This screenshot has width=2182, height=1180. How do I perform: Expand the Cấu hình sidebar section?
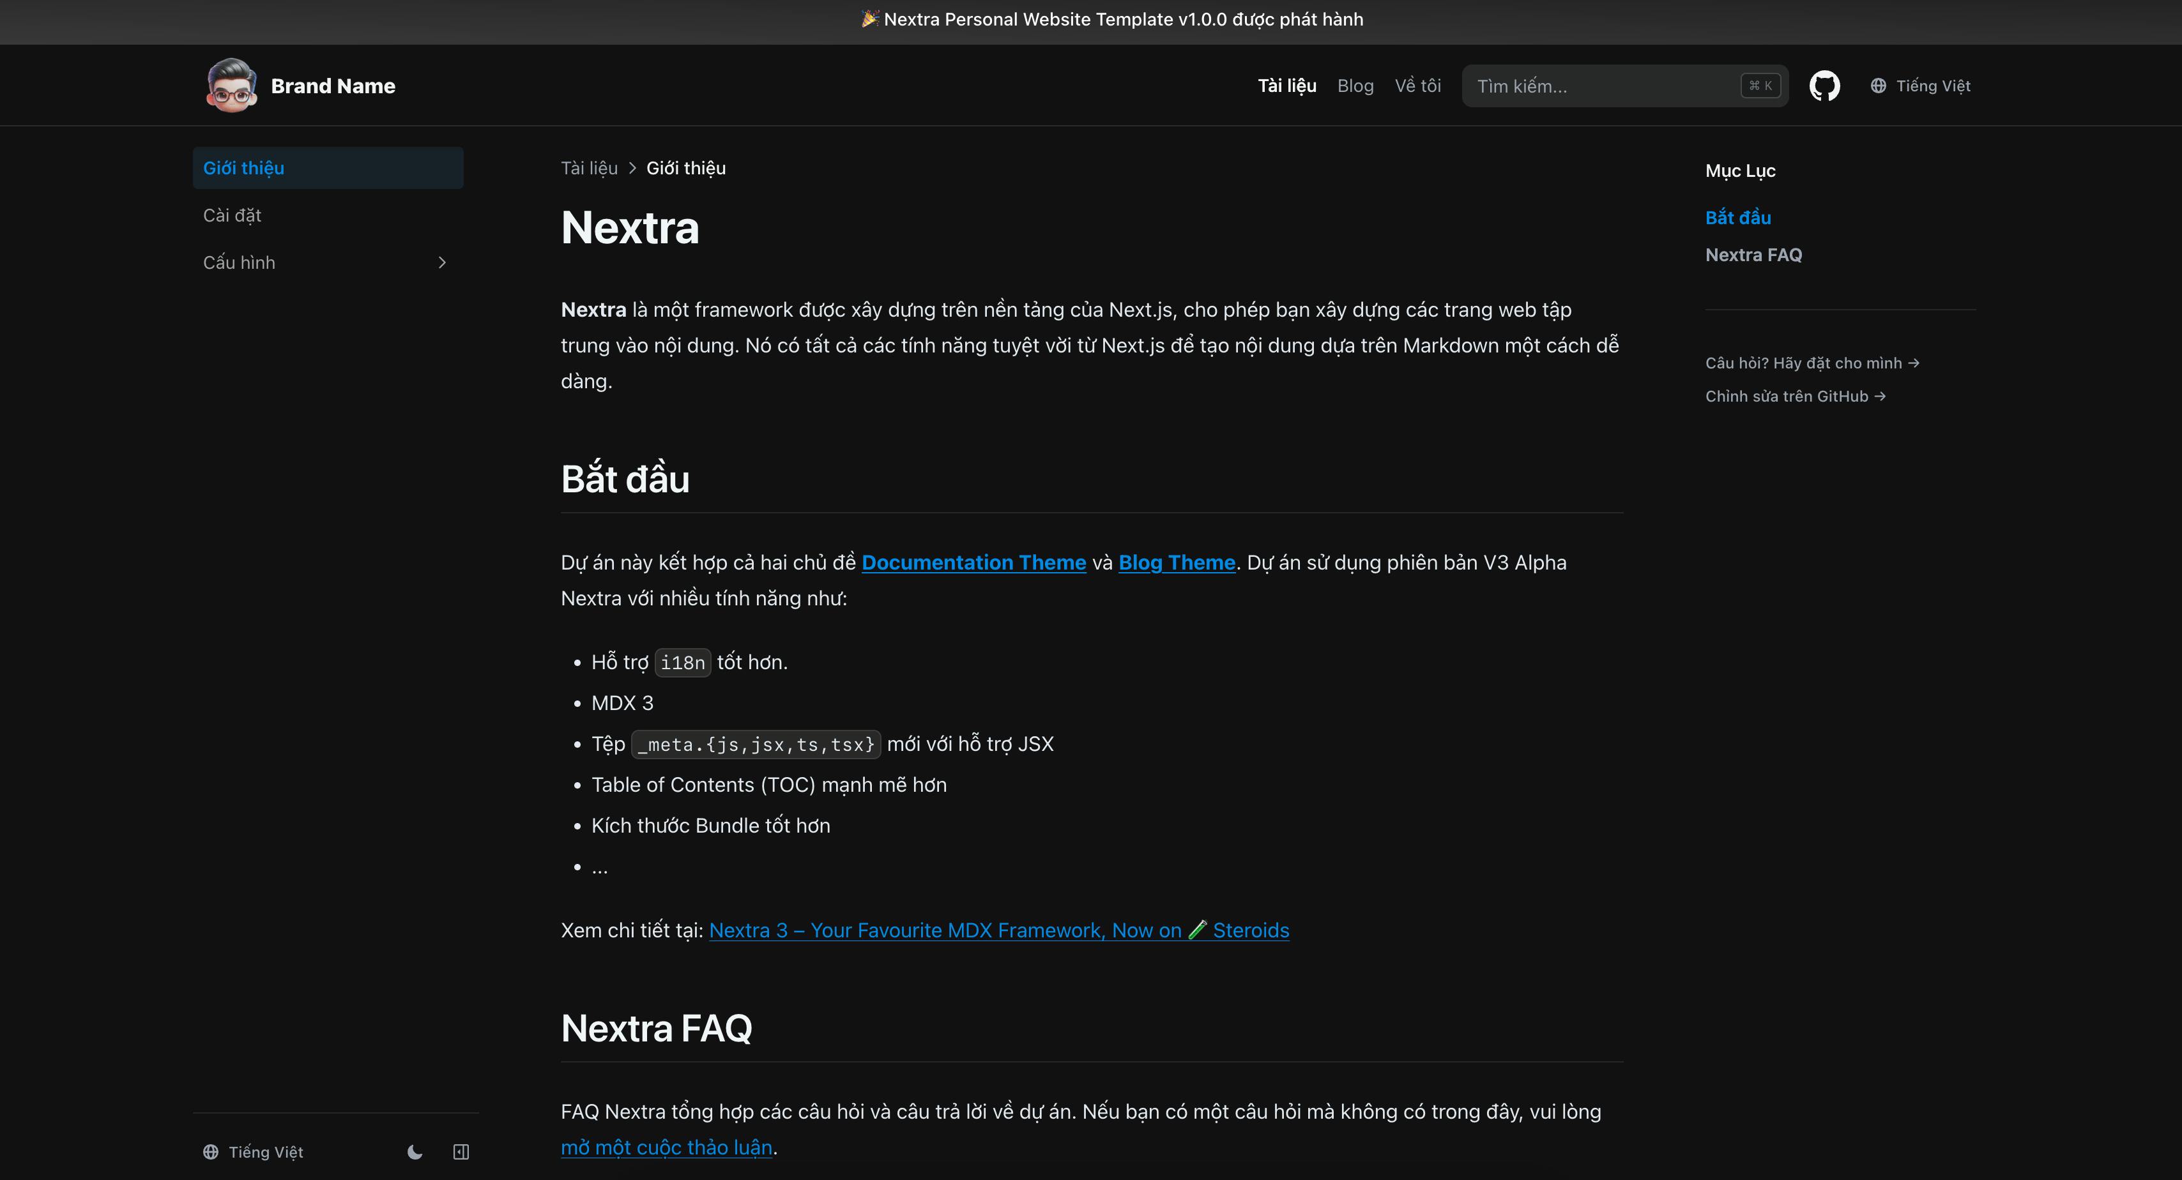pos(328,262)
